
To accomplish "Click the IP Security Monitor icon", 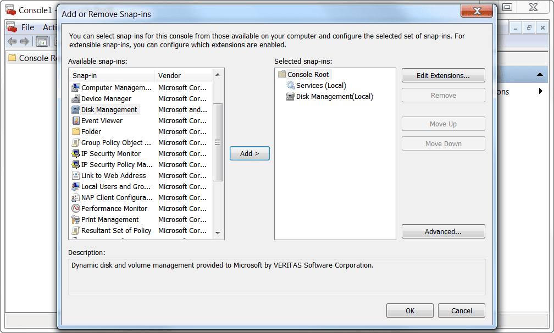I will click(x=76, y=154).
